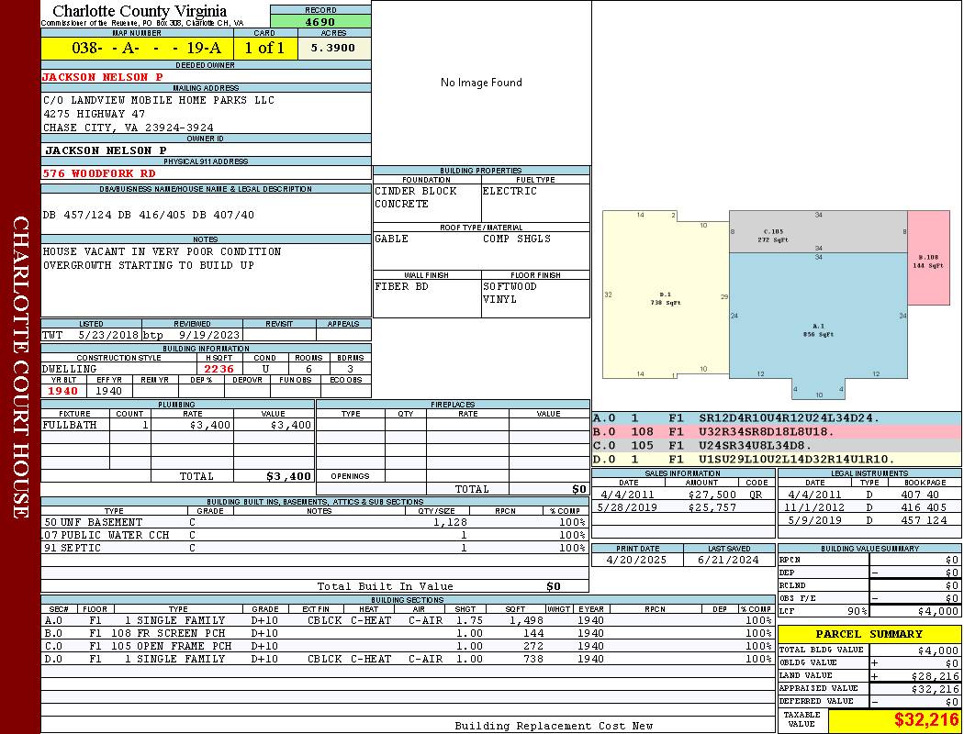The height and width of the screenshot is (734, 964).
Task: Click the "No Image Found" photo placeholder
Action: [x=481, y=83]
